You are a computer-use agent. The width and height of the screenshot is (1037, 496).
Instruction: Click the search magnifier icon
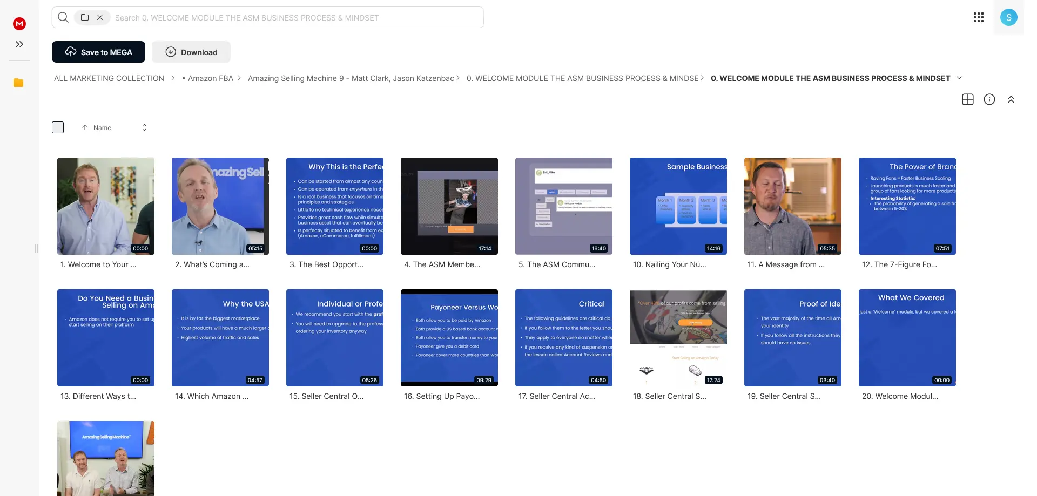click(x=63, y=17)
